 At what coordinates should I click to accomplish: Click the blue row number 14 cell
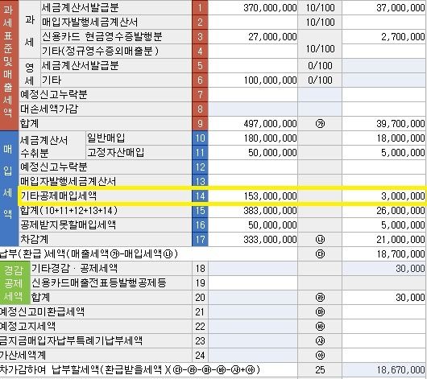[x=200, y=196]
